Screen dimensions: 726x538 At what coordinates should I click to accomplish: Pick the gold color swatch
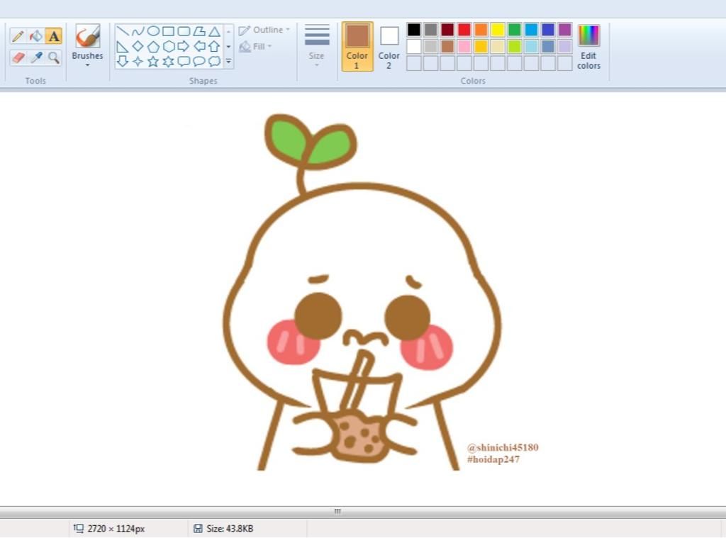click(x=481, y=46)
